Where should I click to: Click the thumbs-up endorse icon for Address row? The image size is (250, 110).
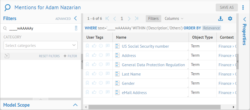point(94,56)
